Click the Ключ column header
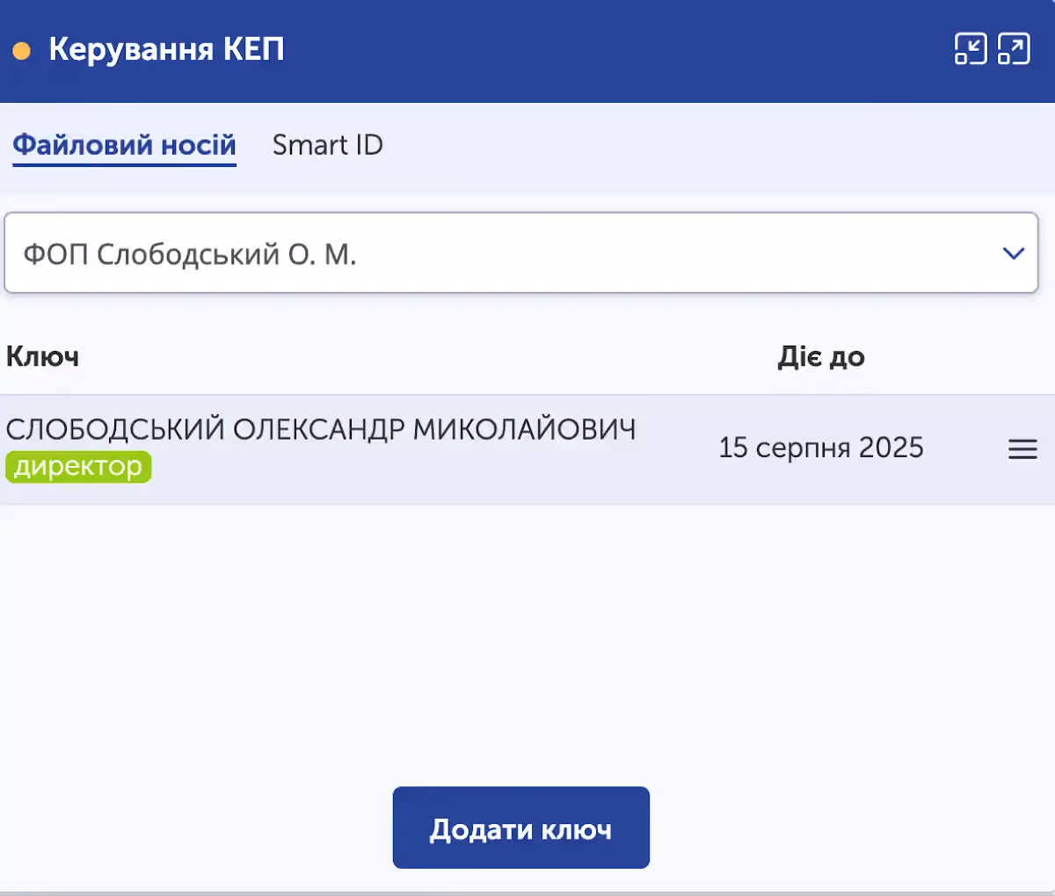This screenshot has width=1055, height=896. [42, 357]
